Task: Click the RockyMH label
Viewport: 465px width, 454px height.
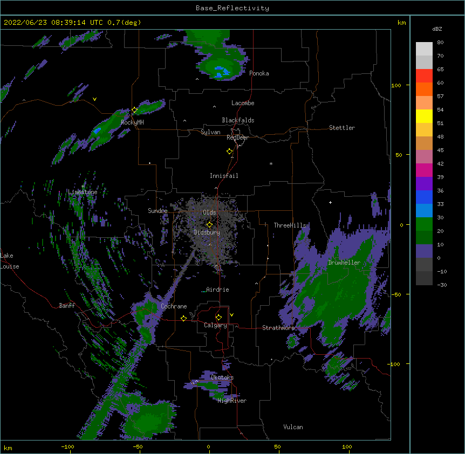Action: pos(132,122)
